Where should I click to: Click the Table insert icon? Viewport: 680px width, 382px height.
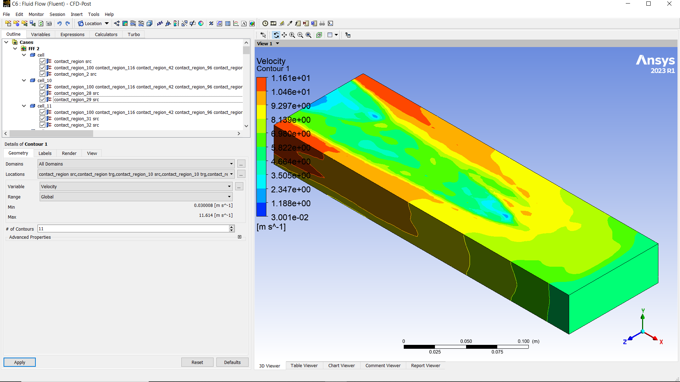(x=228, y=24)
